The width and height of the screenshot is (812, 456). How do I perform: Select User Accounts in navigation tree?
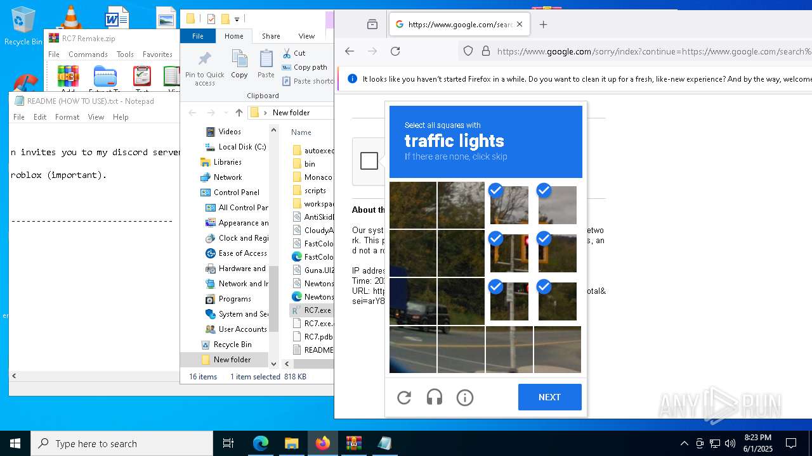[x=242, y=329]
